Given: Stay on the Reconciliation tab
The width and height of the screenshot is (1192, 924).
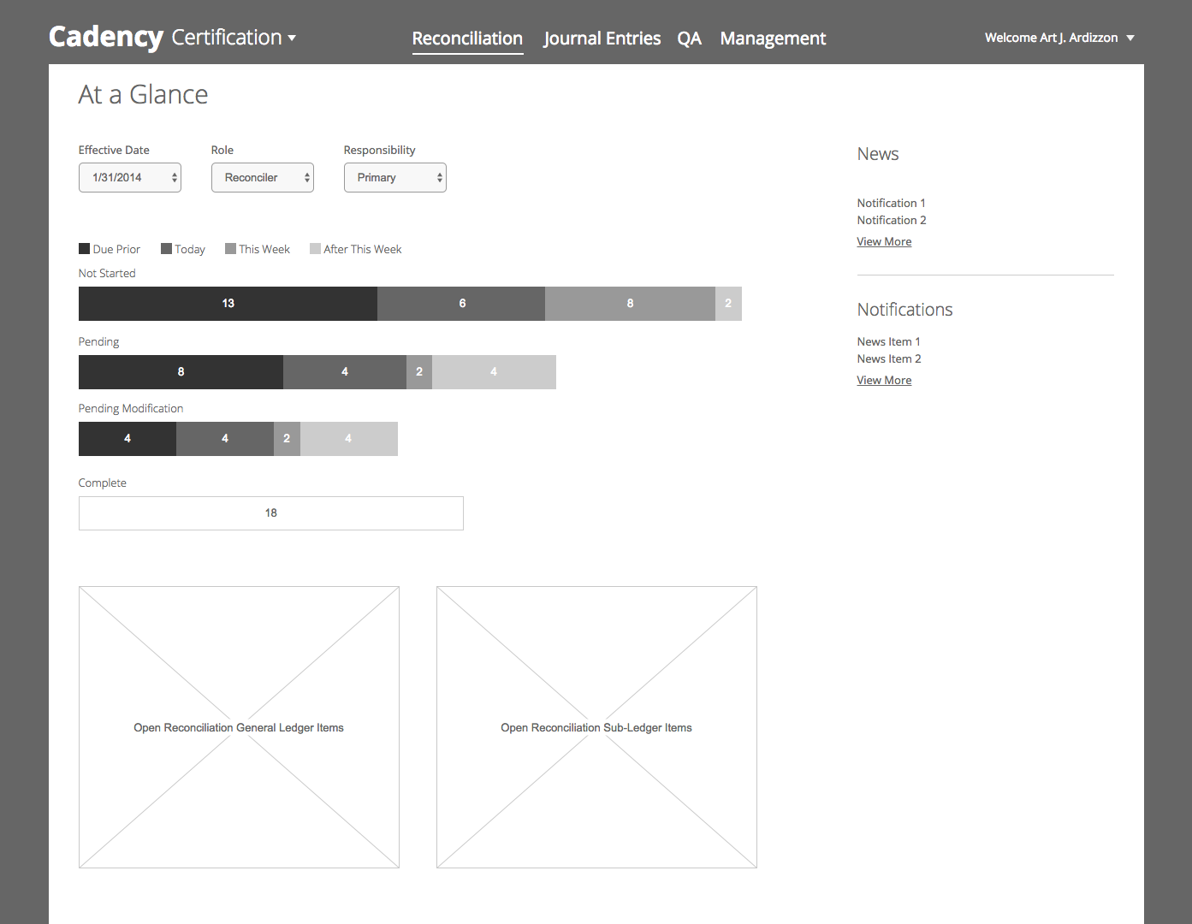Looking at the screenshot, I should pyautogui.click(x=467, y=38).
